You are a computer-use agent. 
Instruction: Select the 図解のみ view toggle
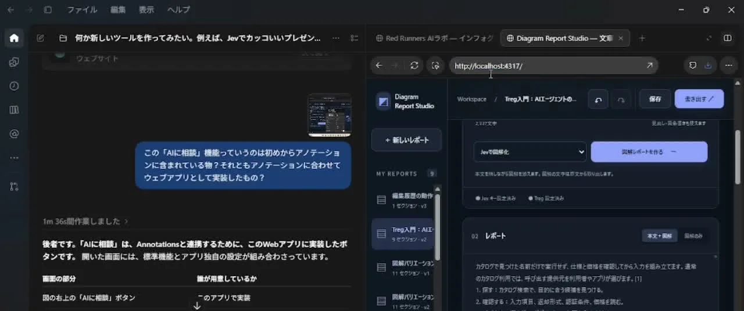[693, 236]
